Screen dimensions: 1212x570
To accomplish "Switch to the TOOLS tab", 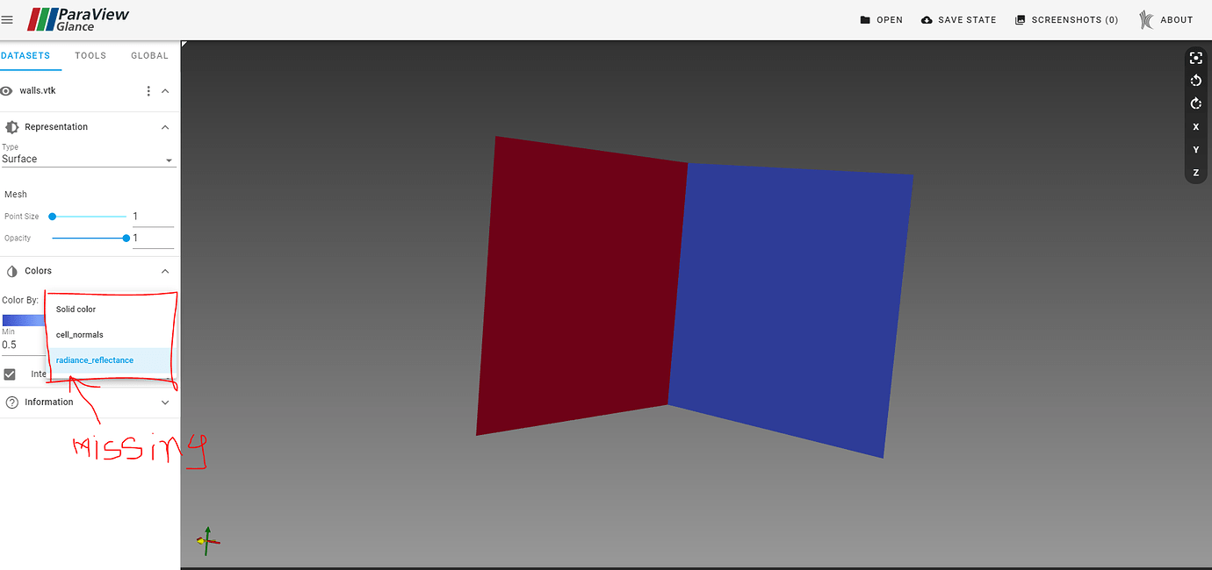I will pos(90,55).
